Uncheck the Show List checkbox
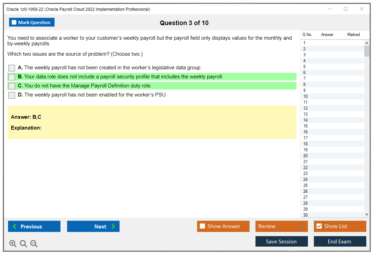 (319, 226)
